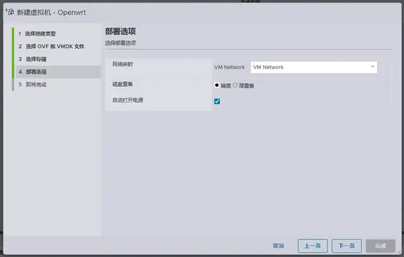
Task: Click the 网络映射 label
Action: [122, 64]
